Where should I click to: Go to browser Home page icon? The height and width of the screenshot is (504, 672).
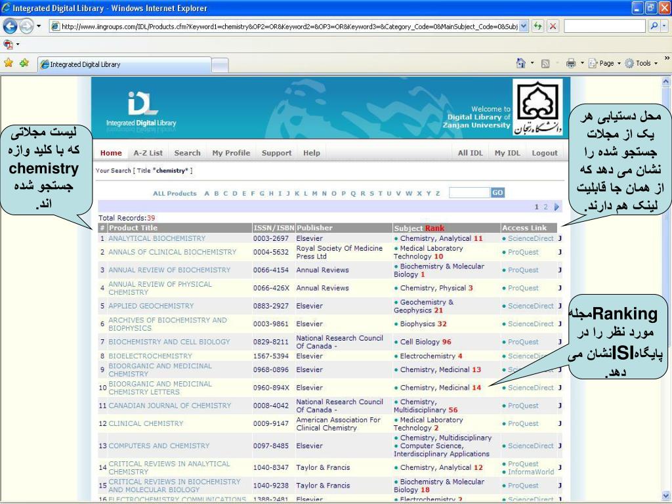coord(520,64)
